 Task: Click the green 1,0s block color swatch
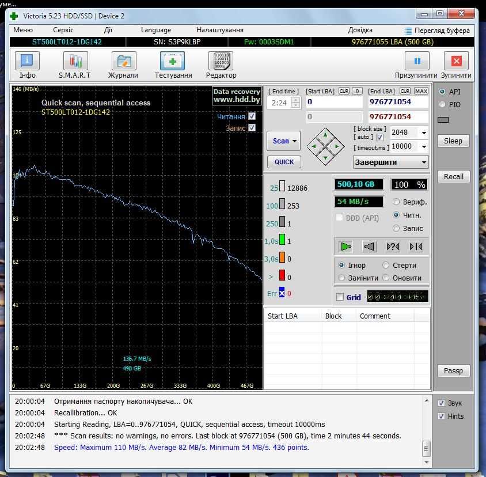[282, 240]
